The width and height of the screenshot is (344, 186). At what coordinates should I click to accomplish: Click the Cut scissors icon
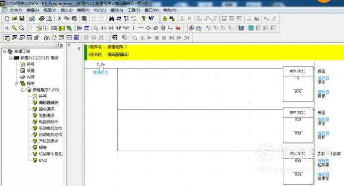pyautogui.click(x=59, y=18)
